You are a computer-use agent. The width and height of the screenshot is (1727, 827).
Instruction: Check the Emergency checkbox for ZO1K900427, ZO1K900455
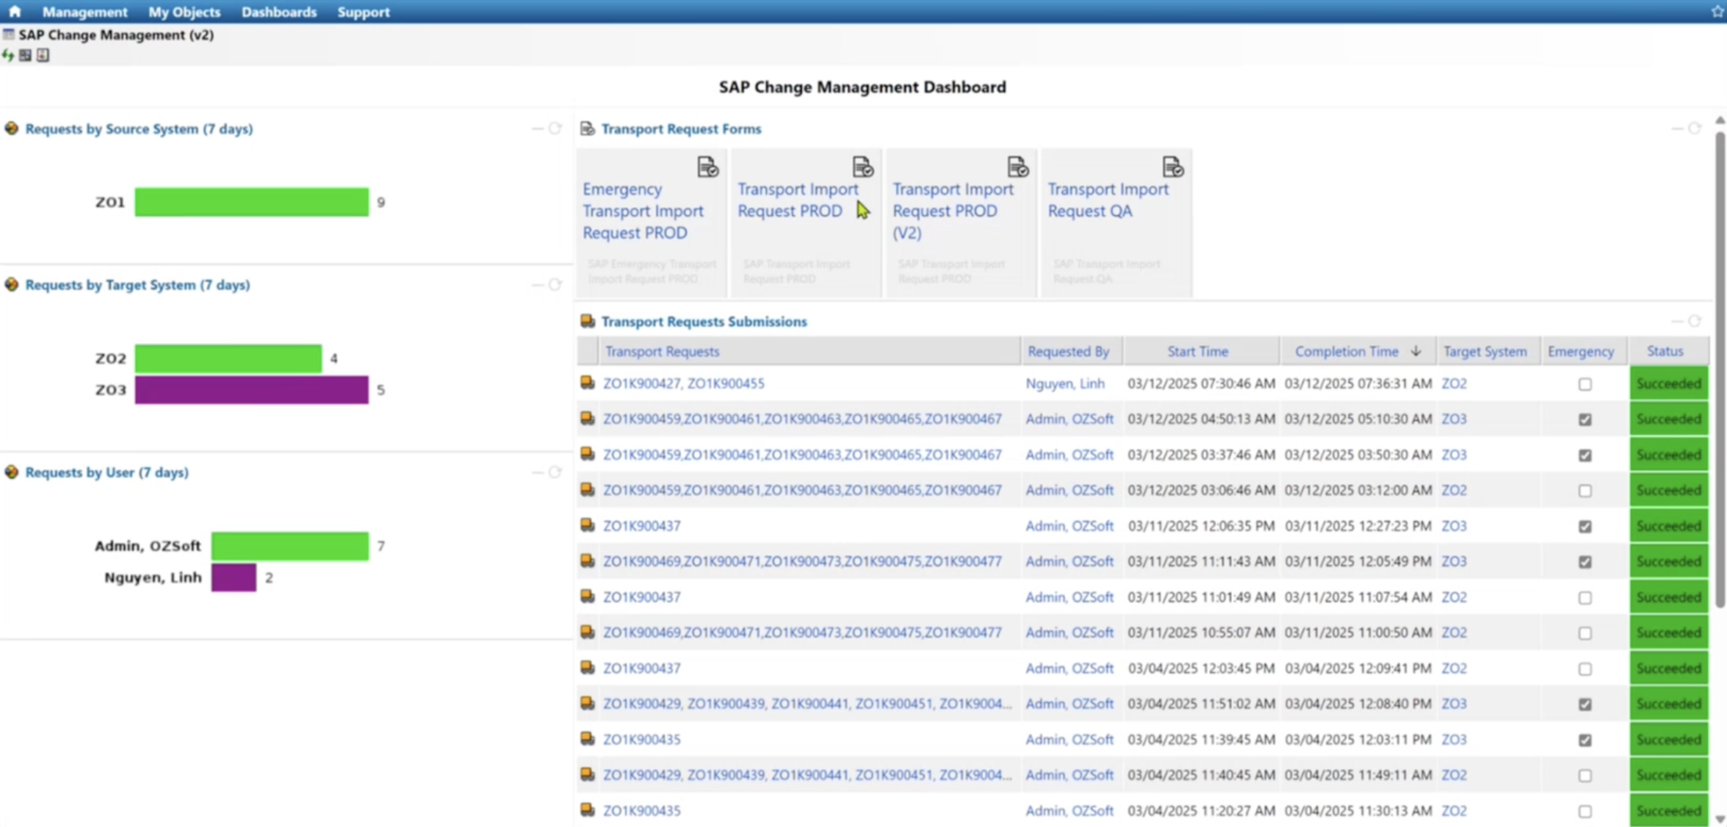1584,383
